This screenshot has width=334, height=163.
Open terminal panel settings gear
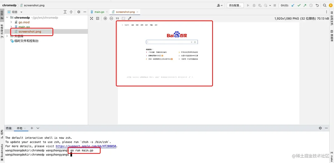[320, 128]
